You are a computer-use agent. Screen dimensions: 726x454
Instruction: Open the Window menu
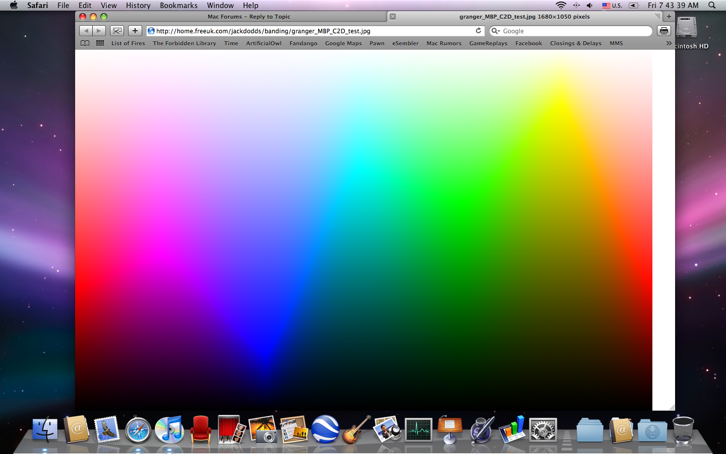click(x=220, y=6)
